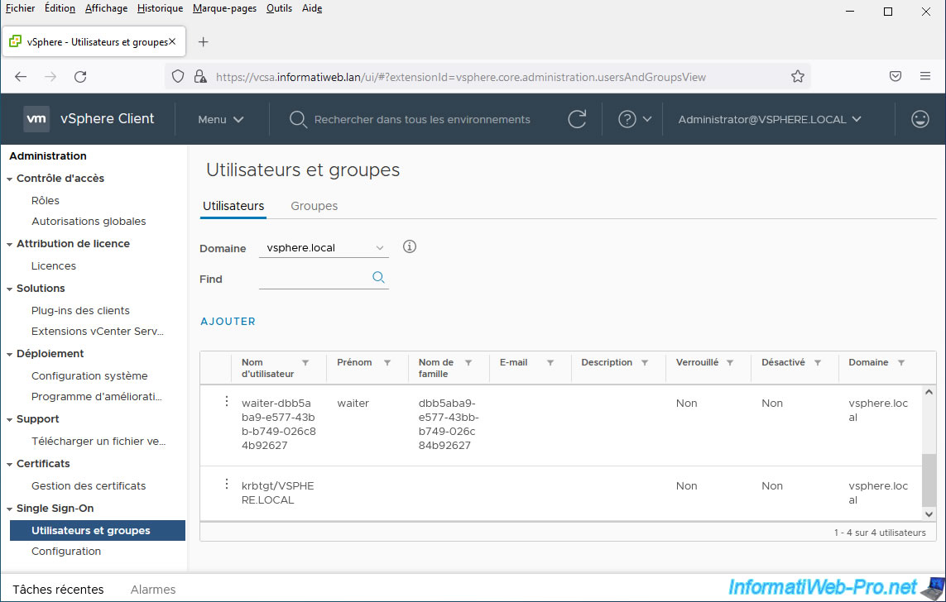Open the help question mark icon

627,119
